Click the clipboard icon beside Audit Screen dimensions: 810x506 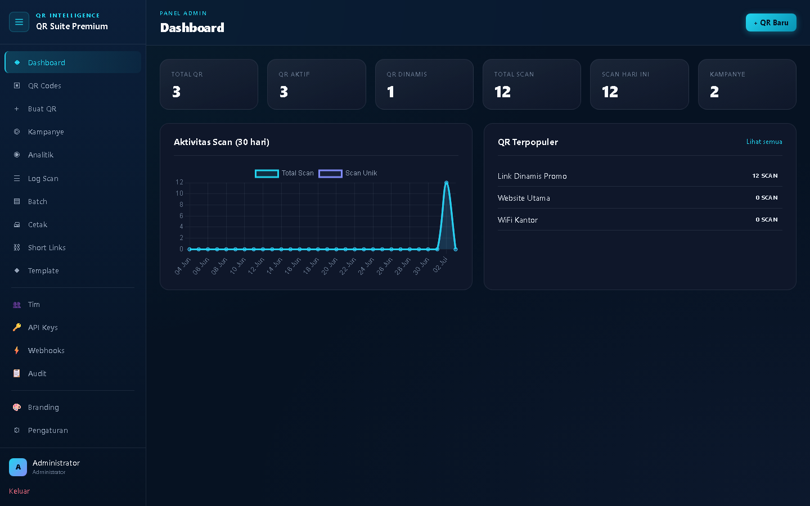(17, 373)
